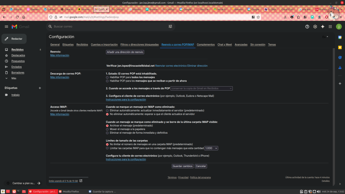Enable POP for todos los mensajes

(x=107, y=77)
